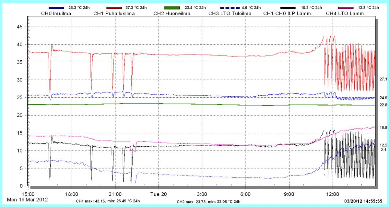This screenshot has width=389, height=207.
Task: Select the Tue 20 time axis marker
Action: tap(159, 194)
